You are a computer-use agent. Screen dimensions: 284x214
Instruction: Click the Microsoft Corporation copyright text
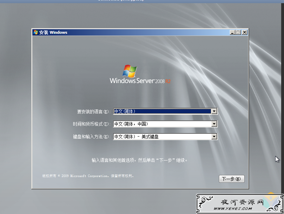pyautogui.click(x=88, y=176)
